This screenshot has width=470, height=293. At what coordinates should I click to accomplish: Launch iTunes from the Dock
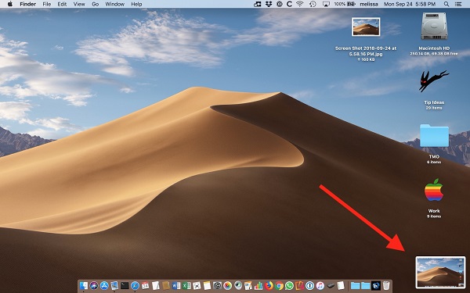pos(320,286)
